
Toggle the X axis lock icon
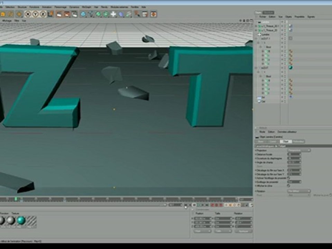click(x=28, y=14)
